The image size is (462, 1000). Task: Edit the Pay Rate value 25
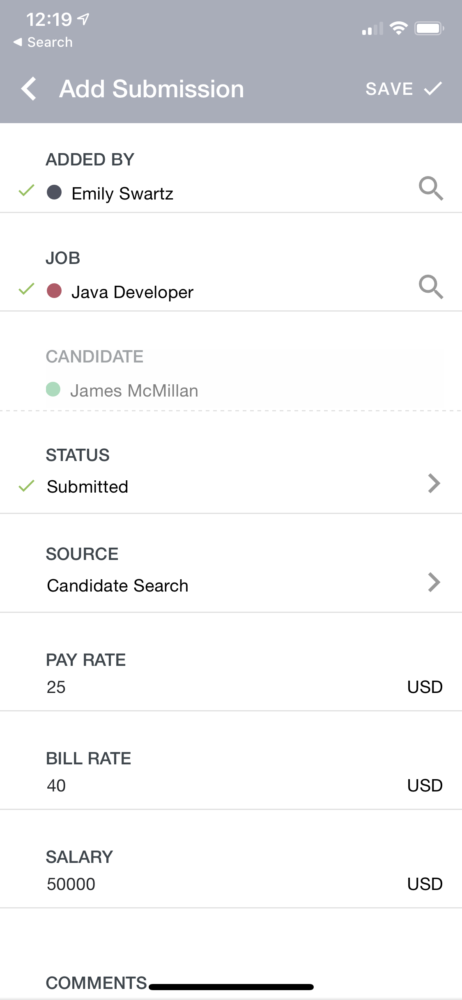click(x=56, y=687)
